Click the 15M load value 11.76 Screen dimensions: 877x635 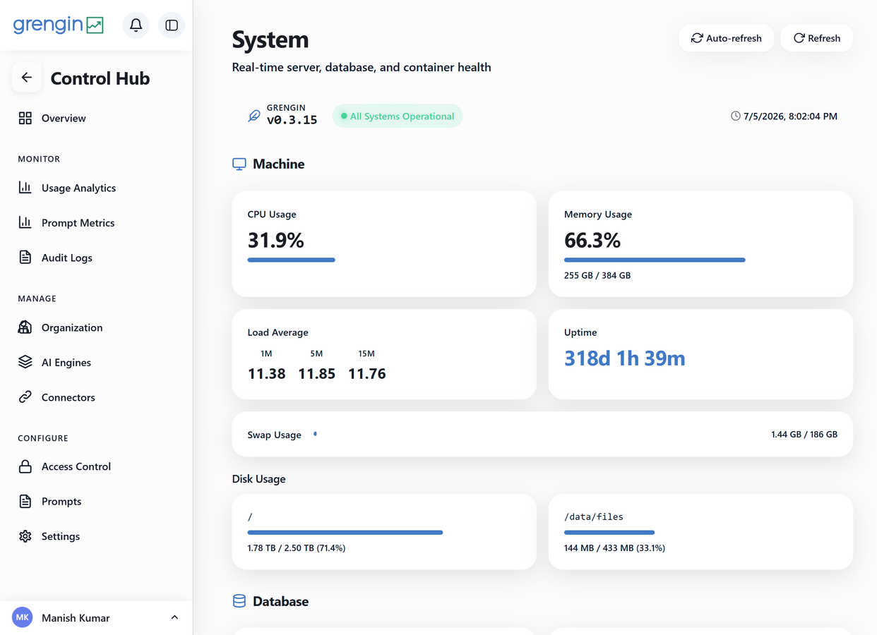point(366,374)
